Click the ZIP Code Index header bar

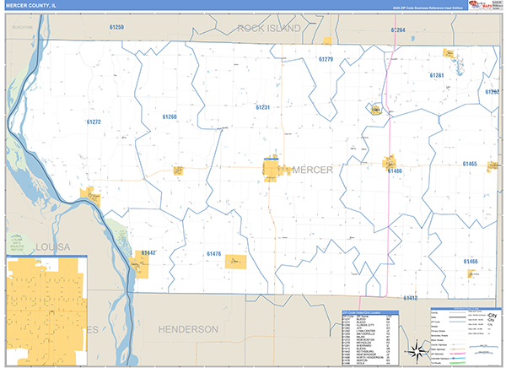pyautogui.click(x=370, y=312)
